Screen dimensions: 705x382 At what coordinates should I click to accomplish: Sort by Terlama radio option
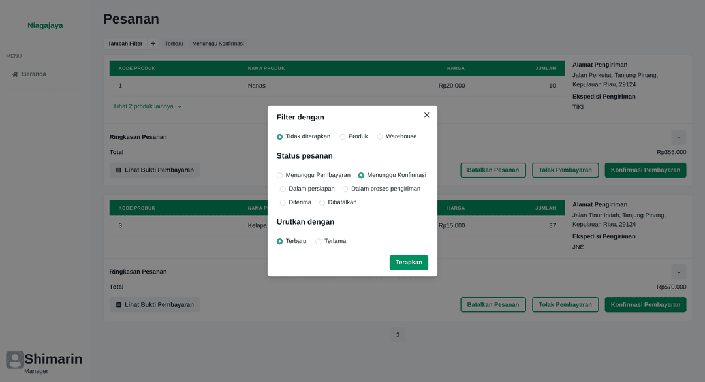coord(319,242)
